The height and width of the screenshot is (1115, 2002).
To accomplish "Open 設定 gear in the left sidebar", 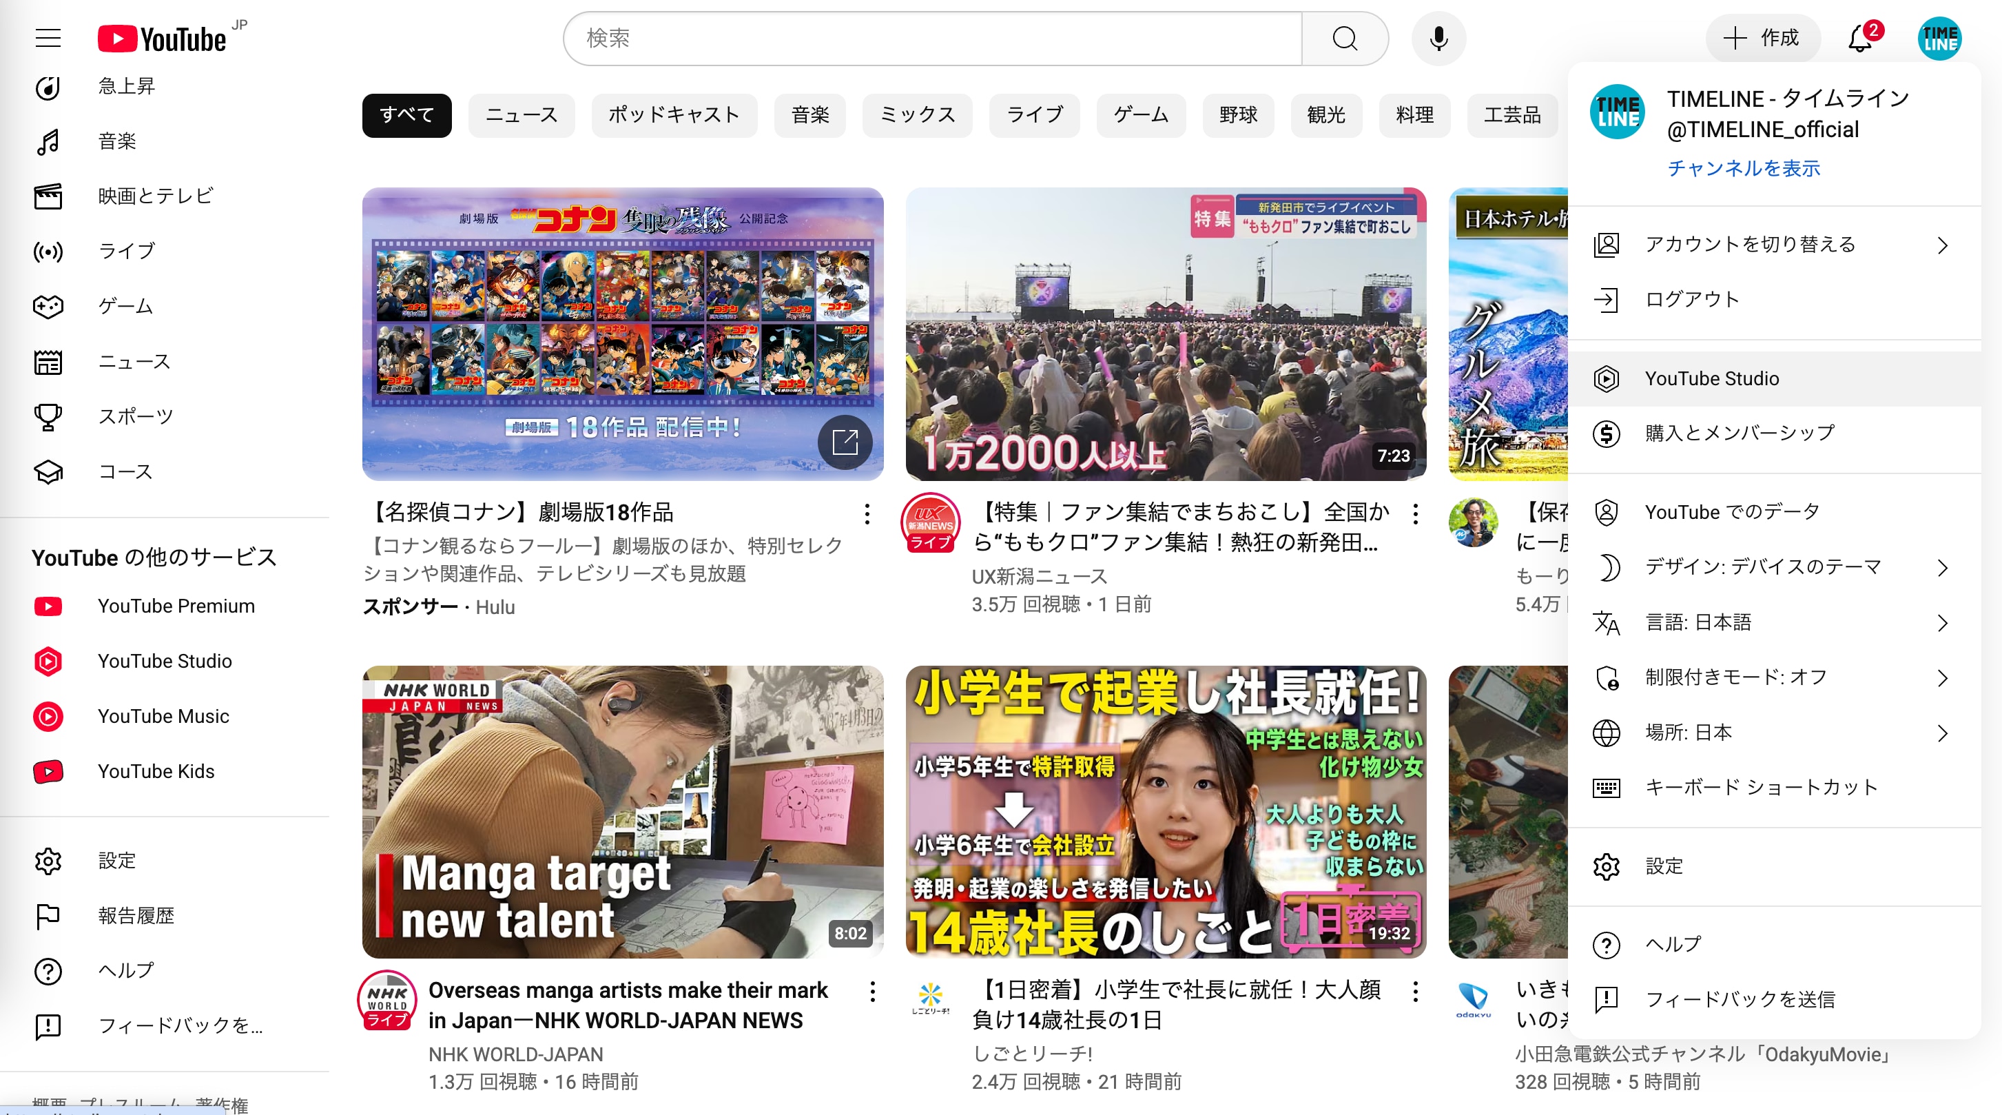I will point(165,861).
